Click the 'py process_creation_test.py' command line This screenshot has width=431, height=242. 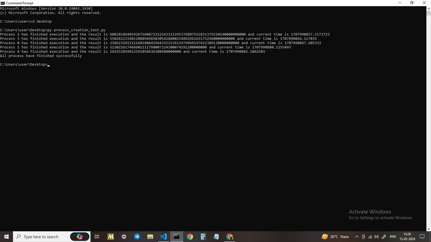point(53,30)
